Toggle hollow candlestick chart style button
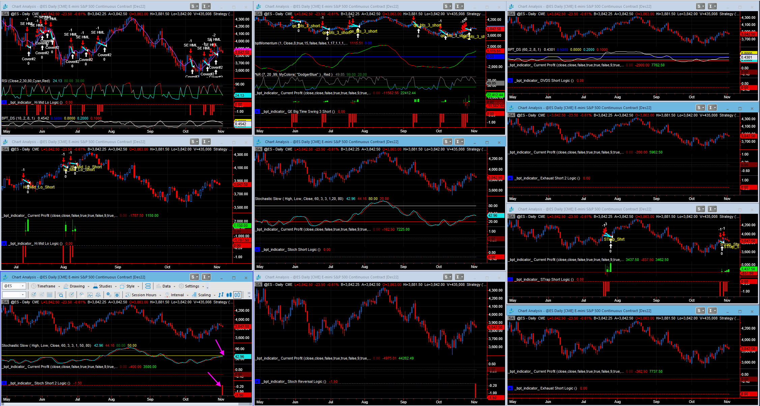 point(237,295)
